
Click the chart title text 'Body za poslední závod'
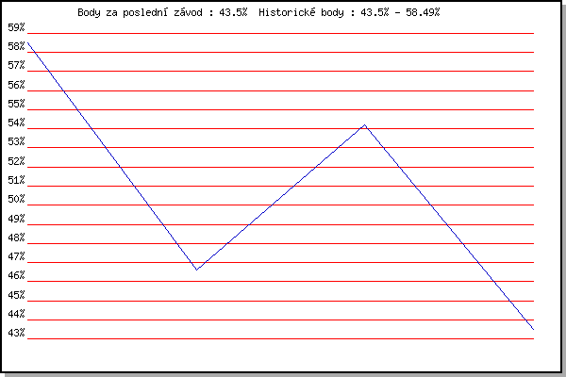(x=140, y=13)
